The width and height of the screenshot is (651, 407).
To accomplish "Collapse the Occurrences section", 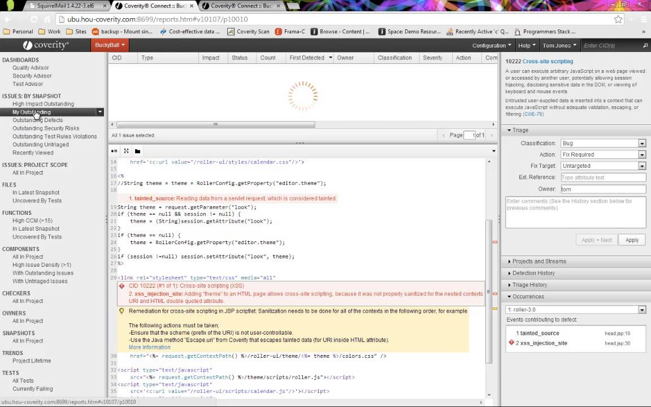I will pyautogui.click(x=525, y=296).
